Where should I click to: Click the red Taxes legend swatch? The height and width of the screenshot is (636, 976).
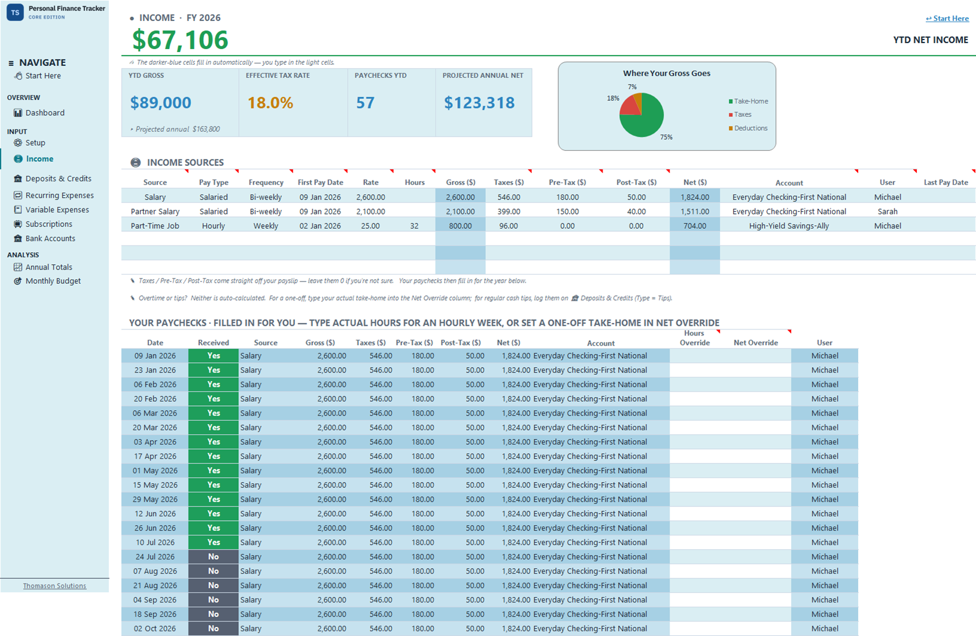tap(731, 115)
